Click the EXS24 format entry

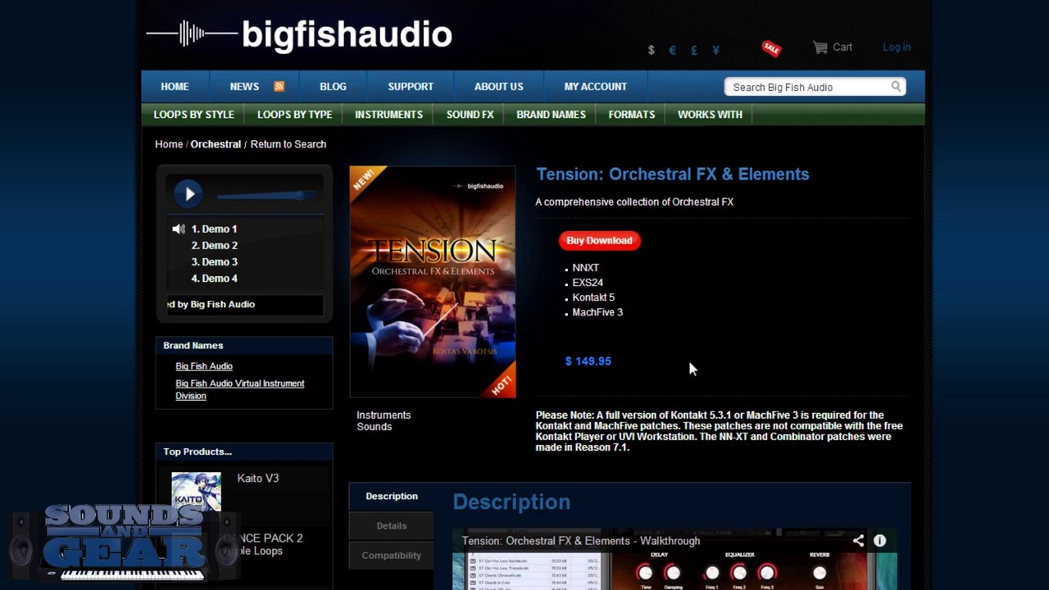[x=588, y=283]
